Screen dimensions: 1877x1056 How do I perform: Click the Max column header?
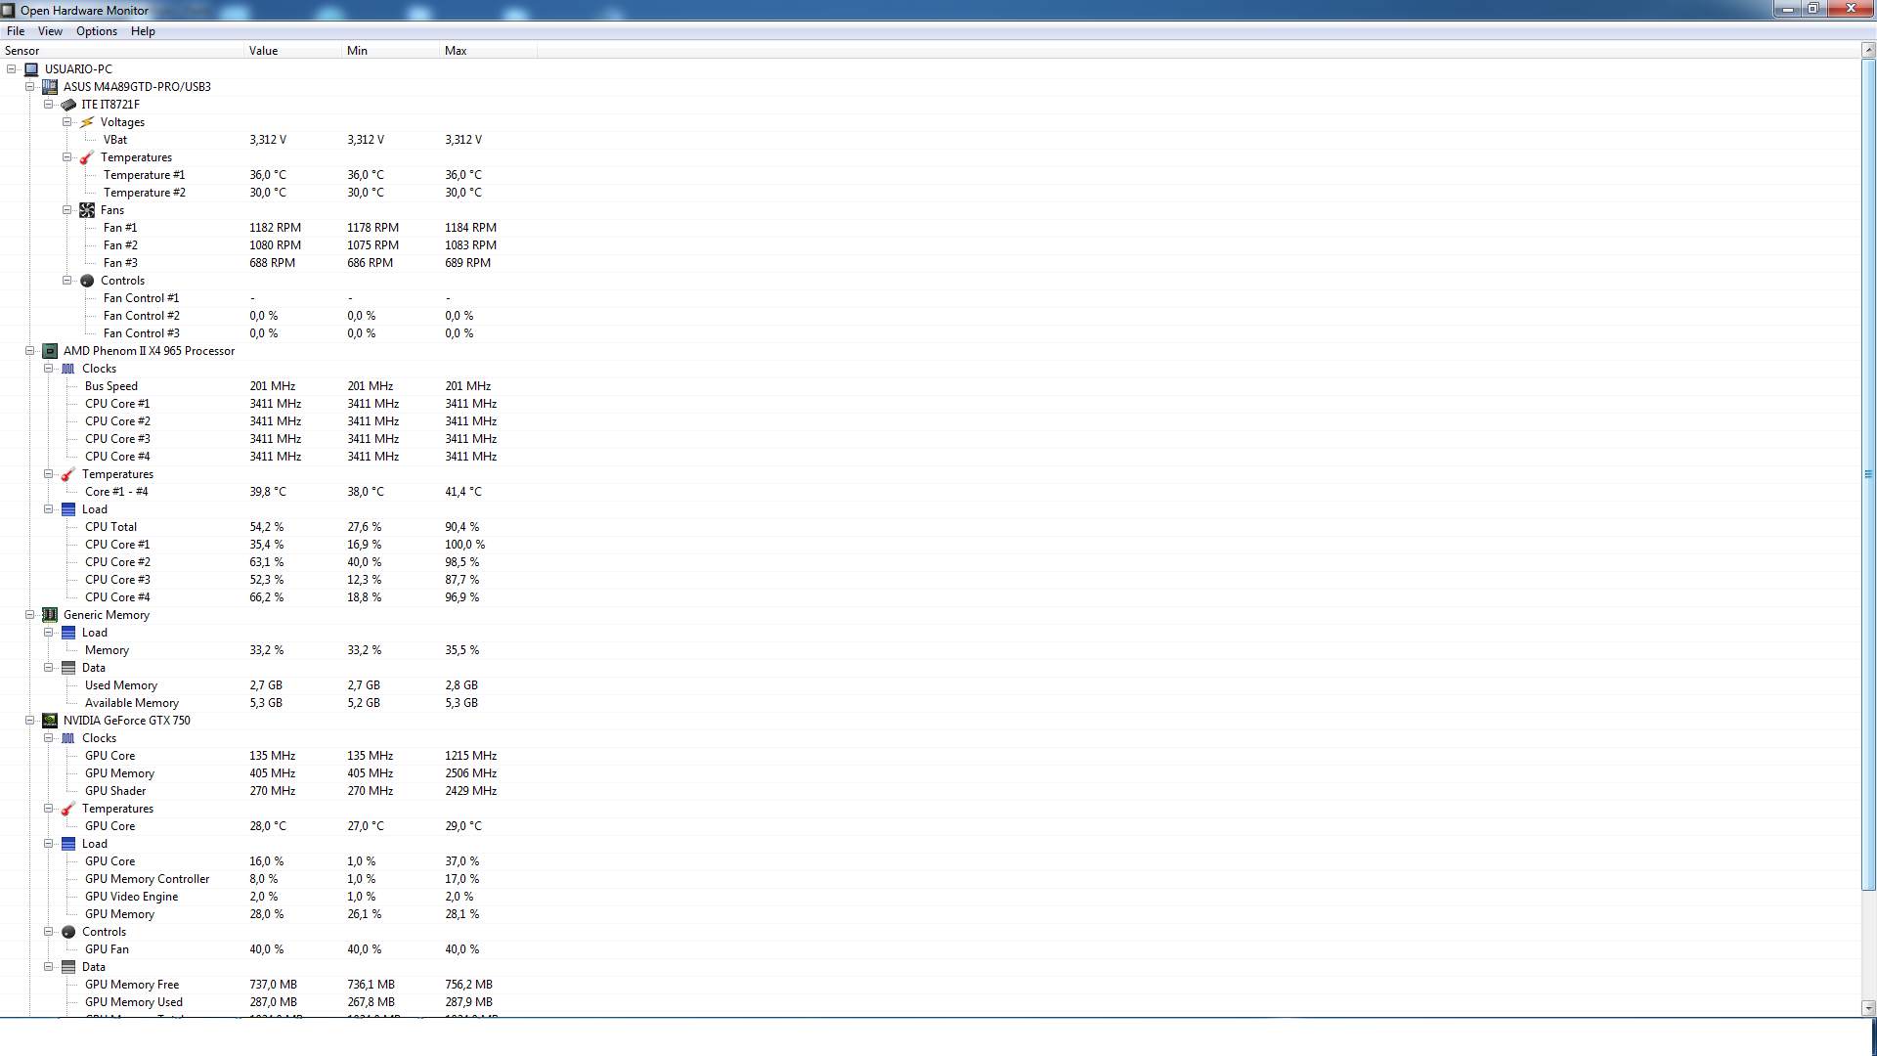[x=488, y=51]
